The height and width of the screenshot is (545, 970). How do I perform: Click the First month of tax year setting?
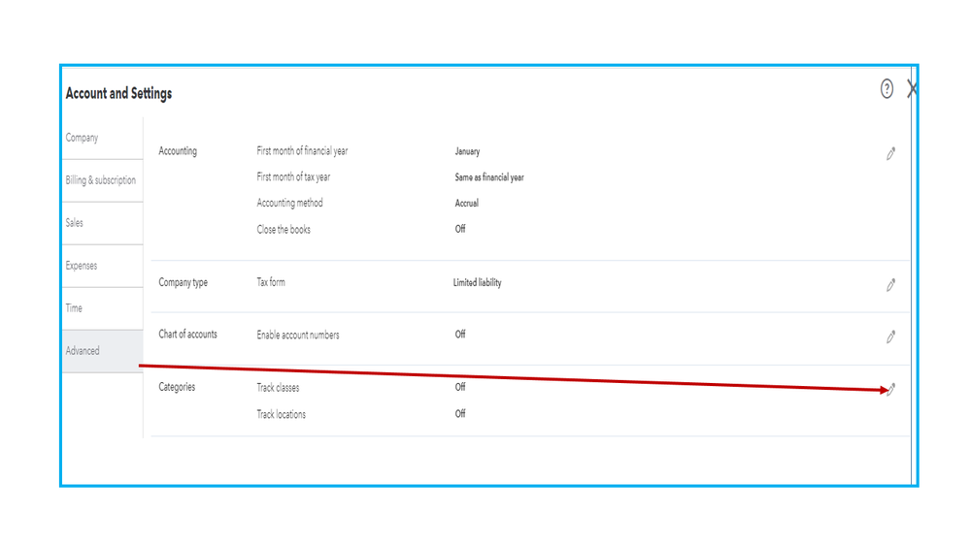point(293,177)
